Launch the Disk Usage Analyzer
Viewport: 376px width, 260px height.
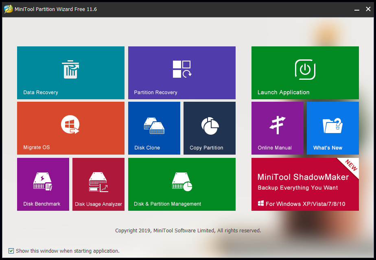[x=98, y=184]
